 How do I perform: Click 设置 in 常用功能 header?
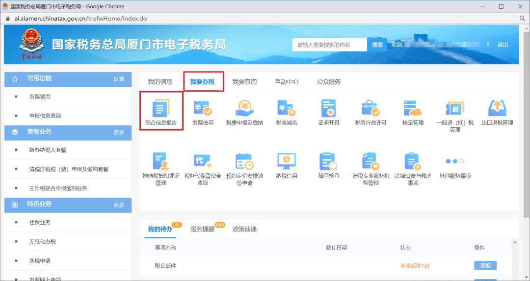[x=119, y=79]
